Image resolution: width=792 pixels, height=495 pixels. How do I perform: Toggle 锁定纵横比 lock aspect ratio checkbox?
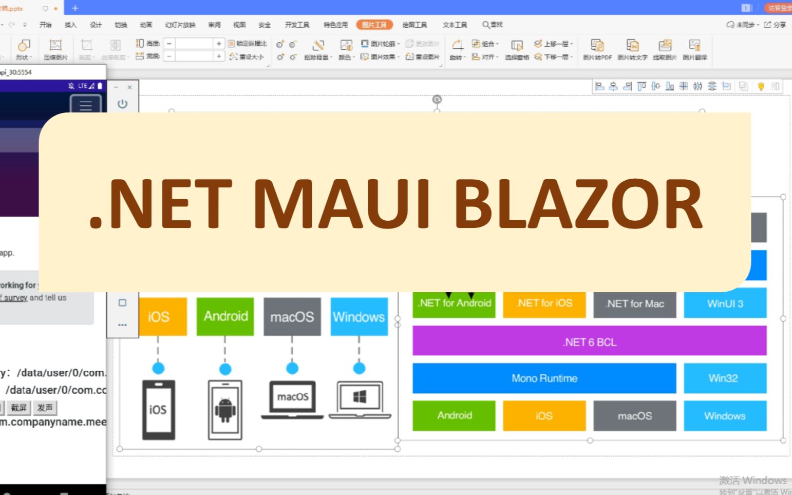pos(231,44)
